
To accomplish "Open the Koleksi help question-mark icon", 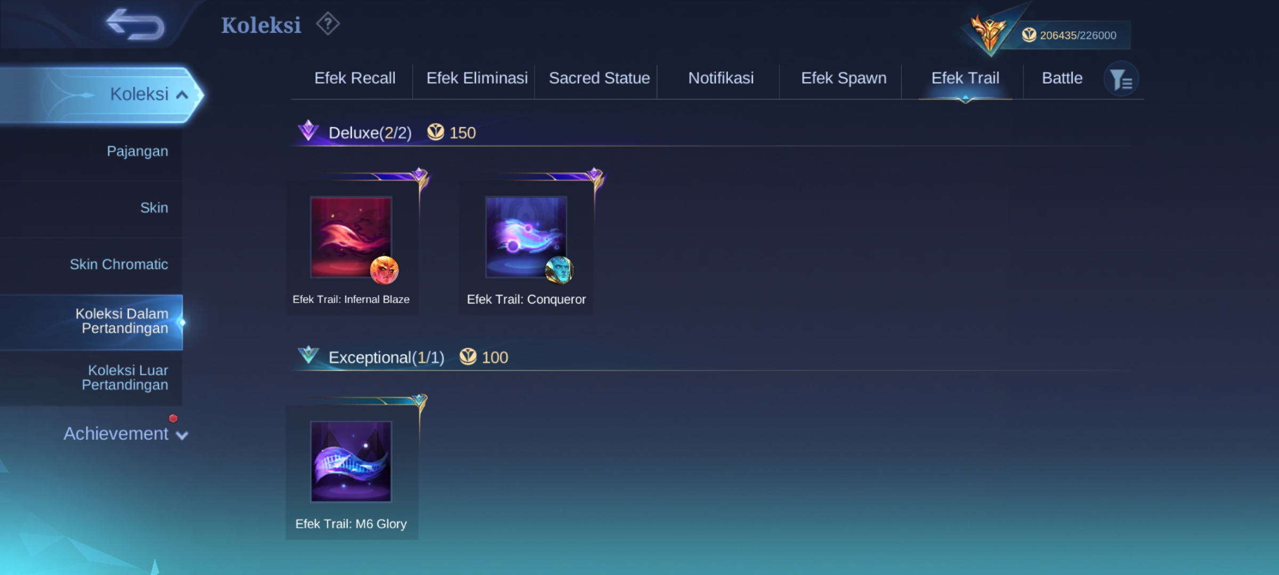I will pos(328,24).
